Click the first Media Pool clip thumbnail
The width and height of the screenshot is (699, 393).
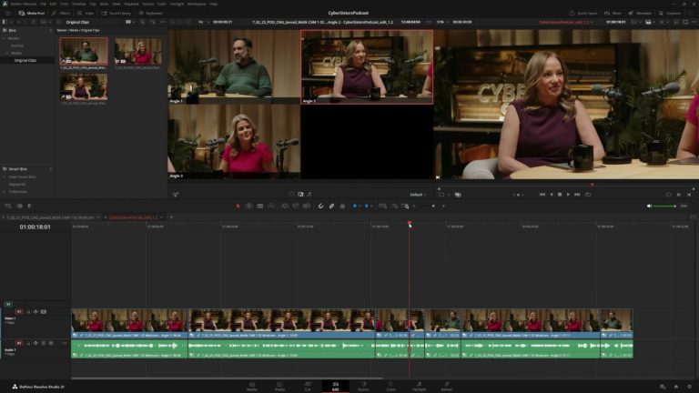click(x=84, y=51)
